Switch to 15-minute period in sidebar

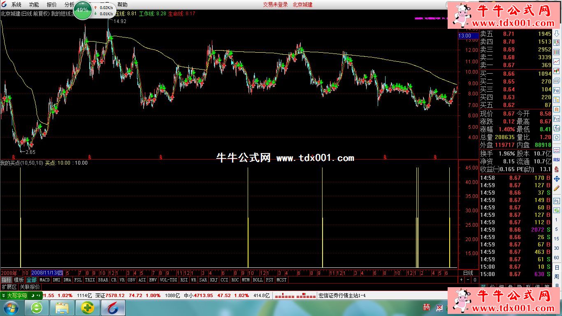(x=557, y=238)
